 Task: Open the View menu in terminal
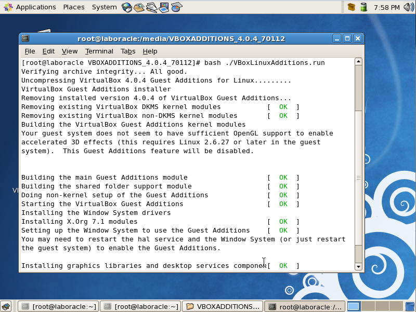(70, 51)
